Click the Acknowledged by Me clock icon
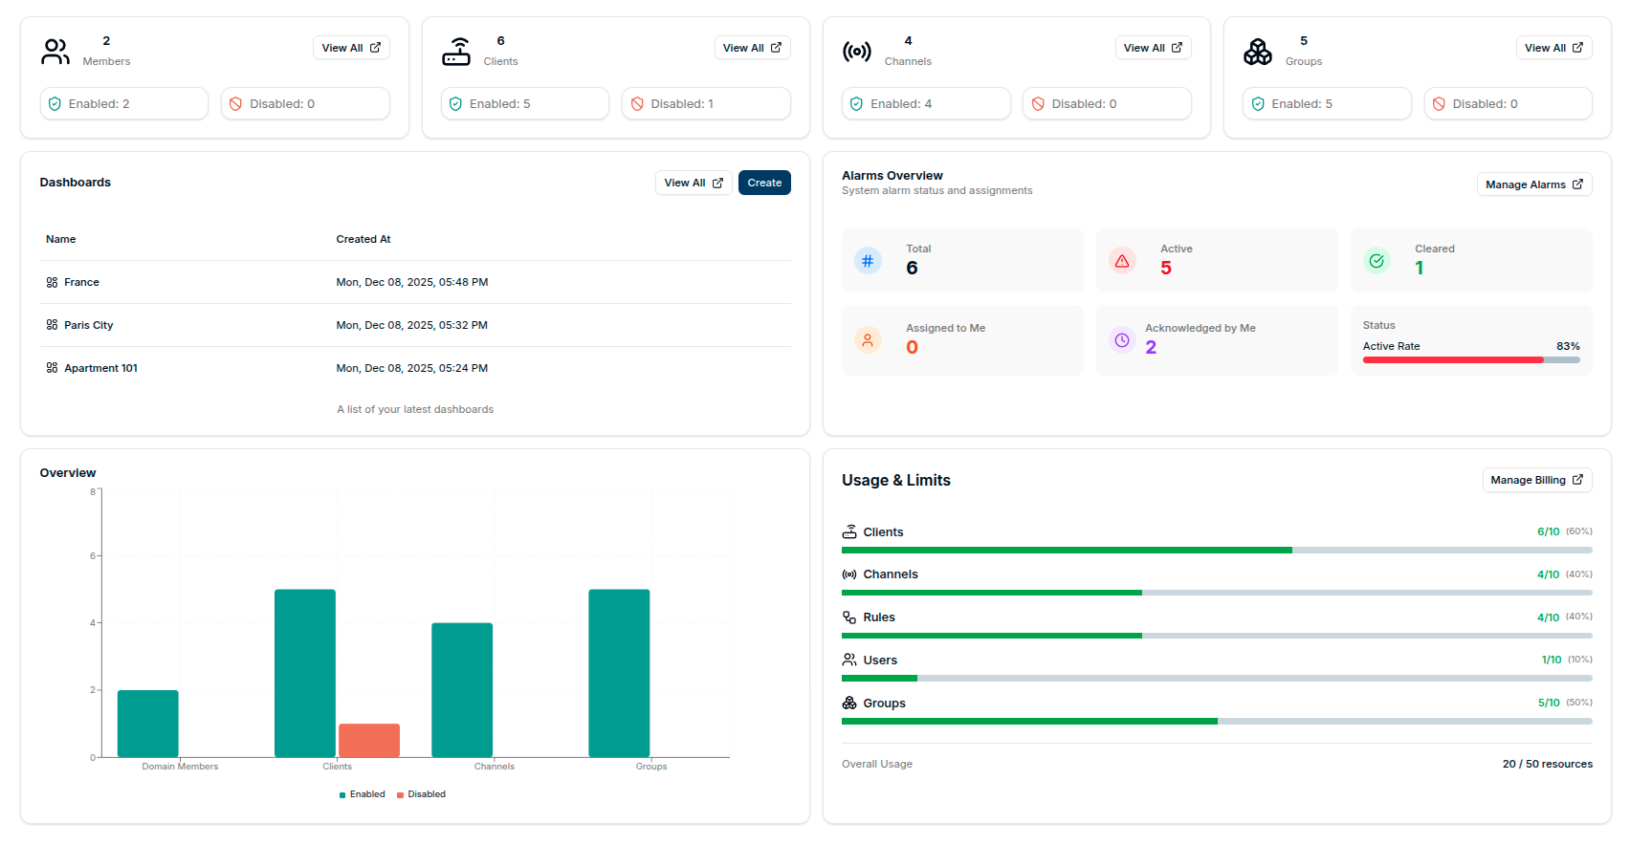Image resolution: width=1630 pixels, height=845 pixels. point(1121,340)
